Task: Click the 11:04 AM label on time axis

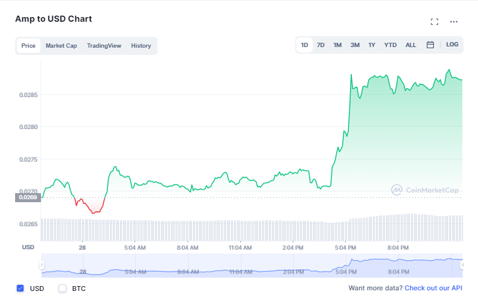Action: (x=240, y=248)
